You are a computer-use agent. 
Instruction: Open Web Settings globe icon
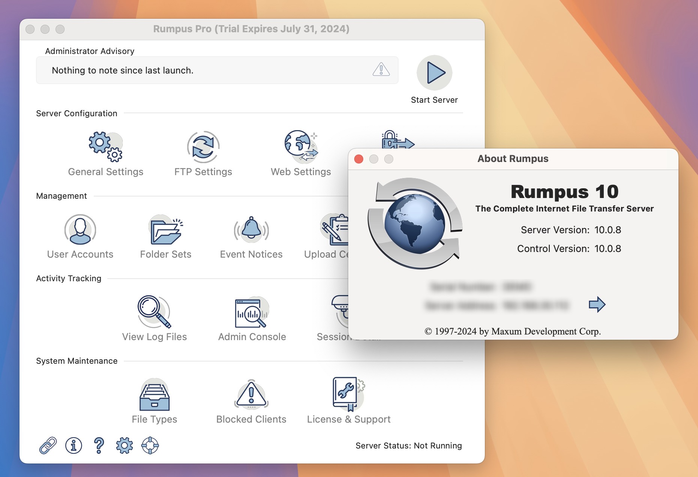(301, 147)
